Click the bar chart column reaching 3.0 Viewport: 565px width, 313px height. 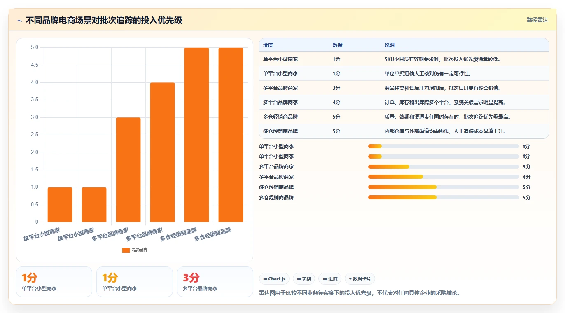128,170
